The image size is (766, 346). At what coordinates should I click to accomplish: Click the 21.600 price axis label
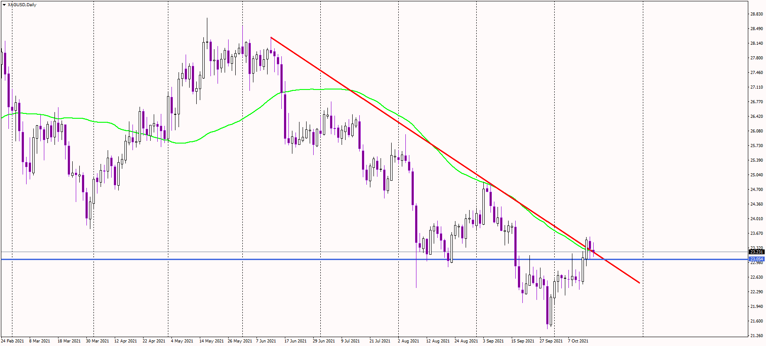click(x=756, y=321)
